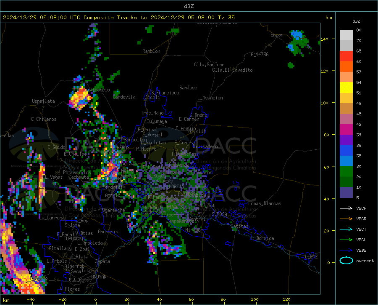Pick the magenta swatch between 42 and 39
The height and width of the screenshot is (305, 378).
click(x=346, y=130)
